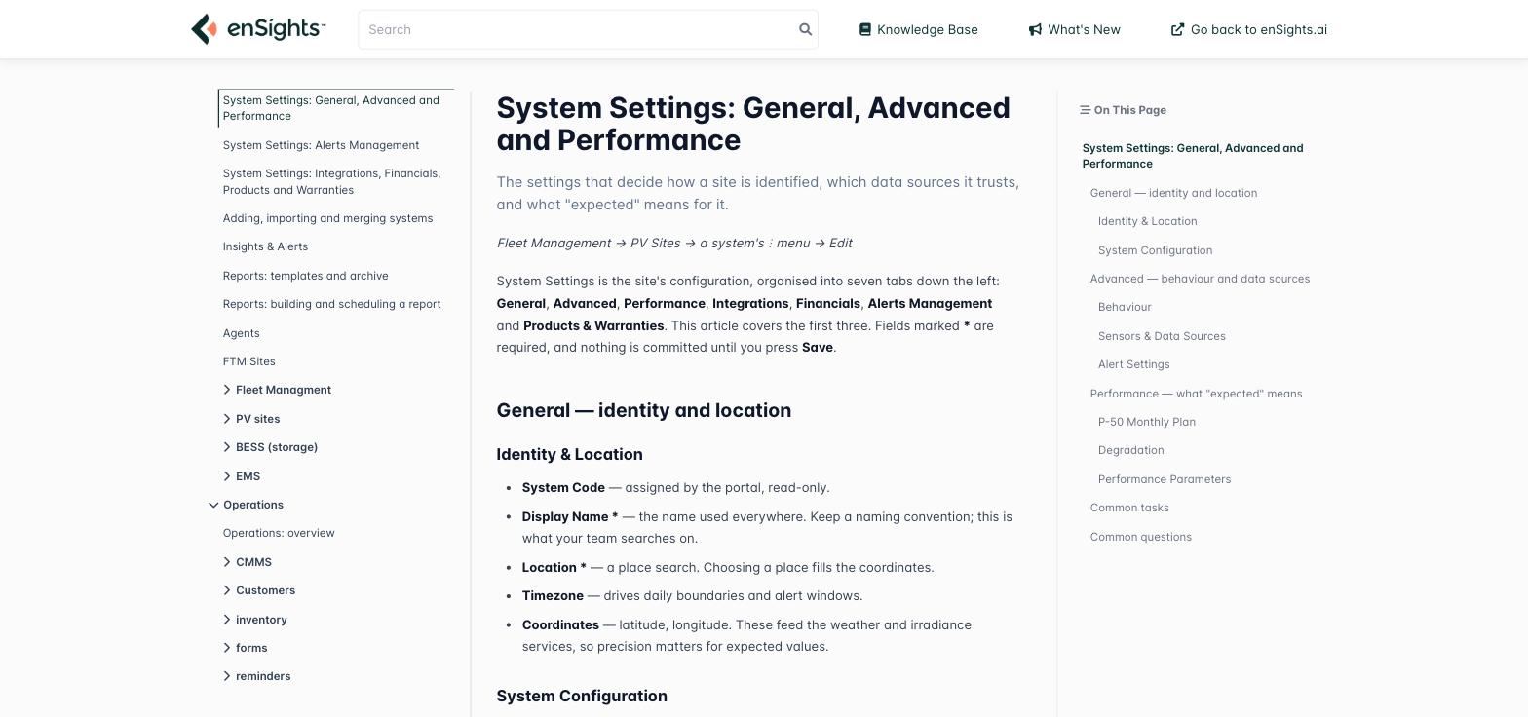Image resolution: width=1528 pixels, height=718 pixels.
Task: Jump to Common tasks in outline
Action: [x=1129, y=508]
